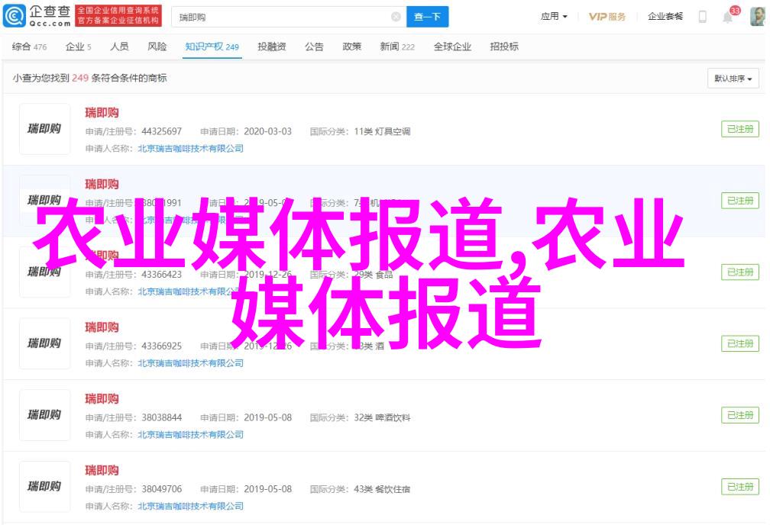Open the trademark thumbnail for registration 38038844

[x=44, y=415]
